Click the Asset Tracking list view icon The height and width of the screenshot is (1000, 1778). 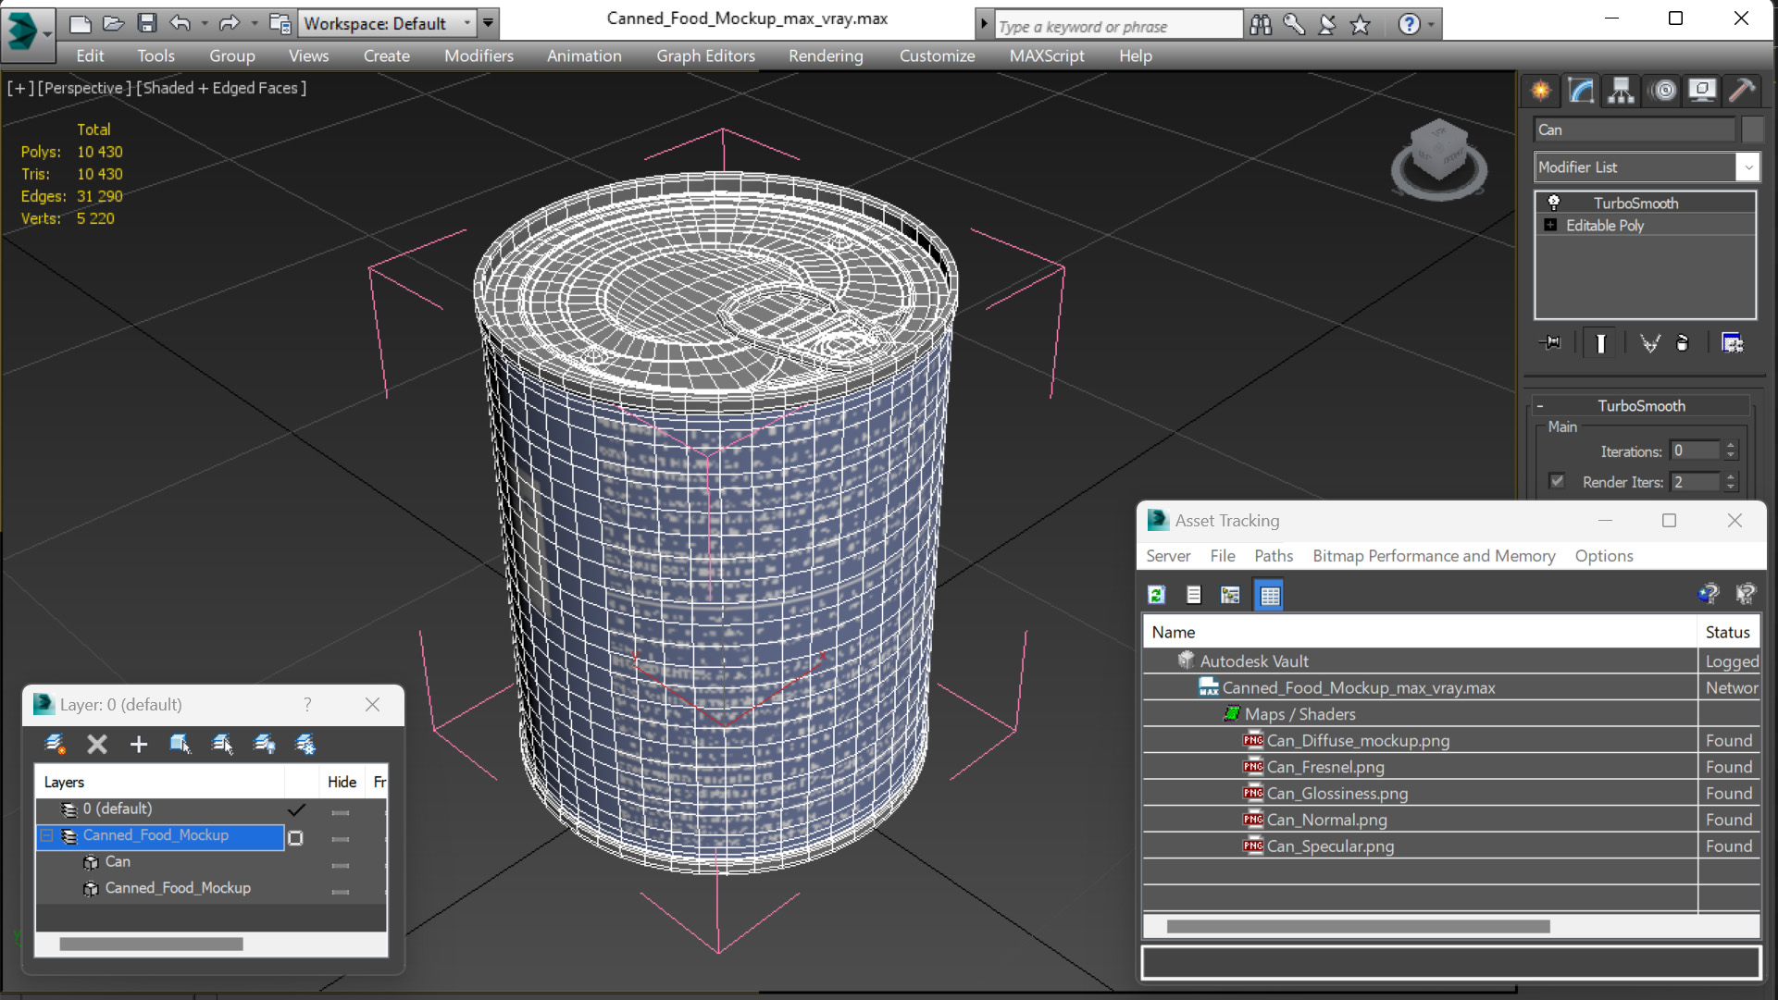pos(1193,595)
